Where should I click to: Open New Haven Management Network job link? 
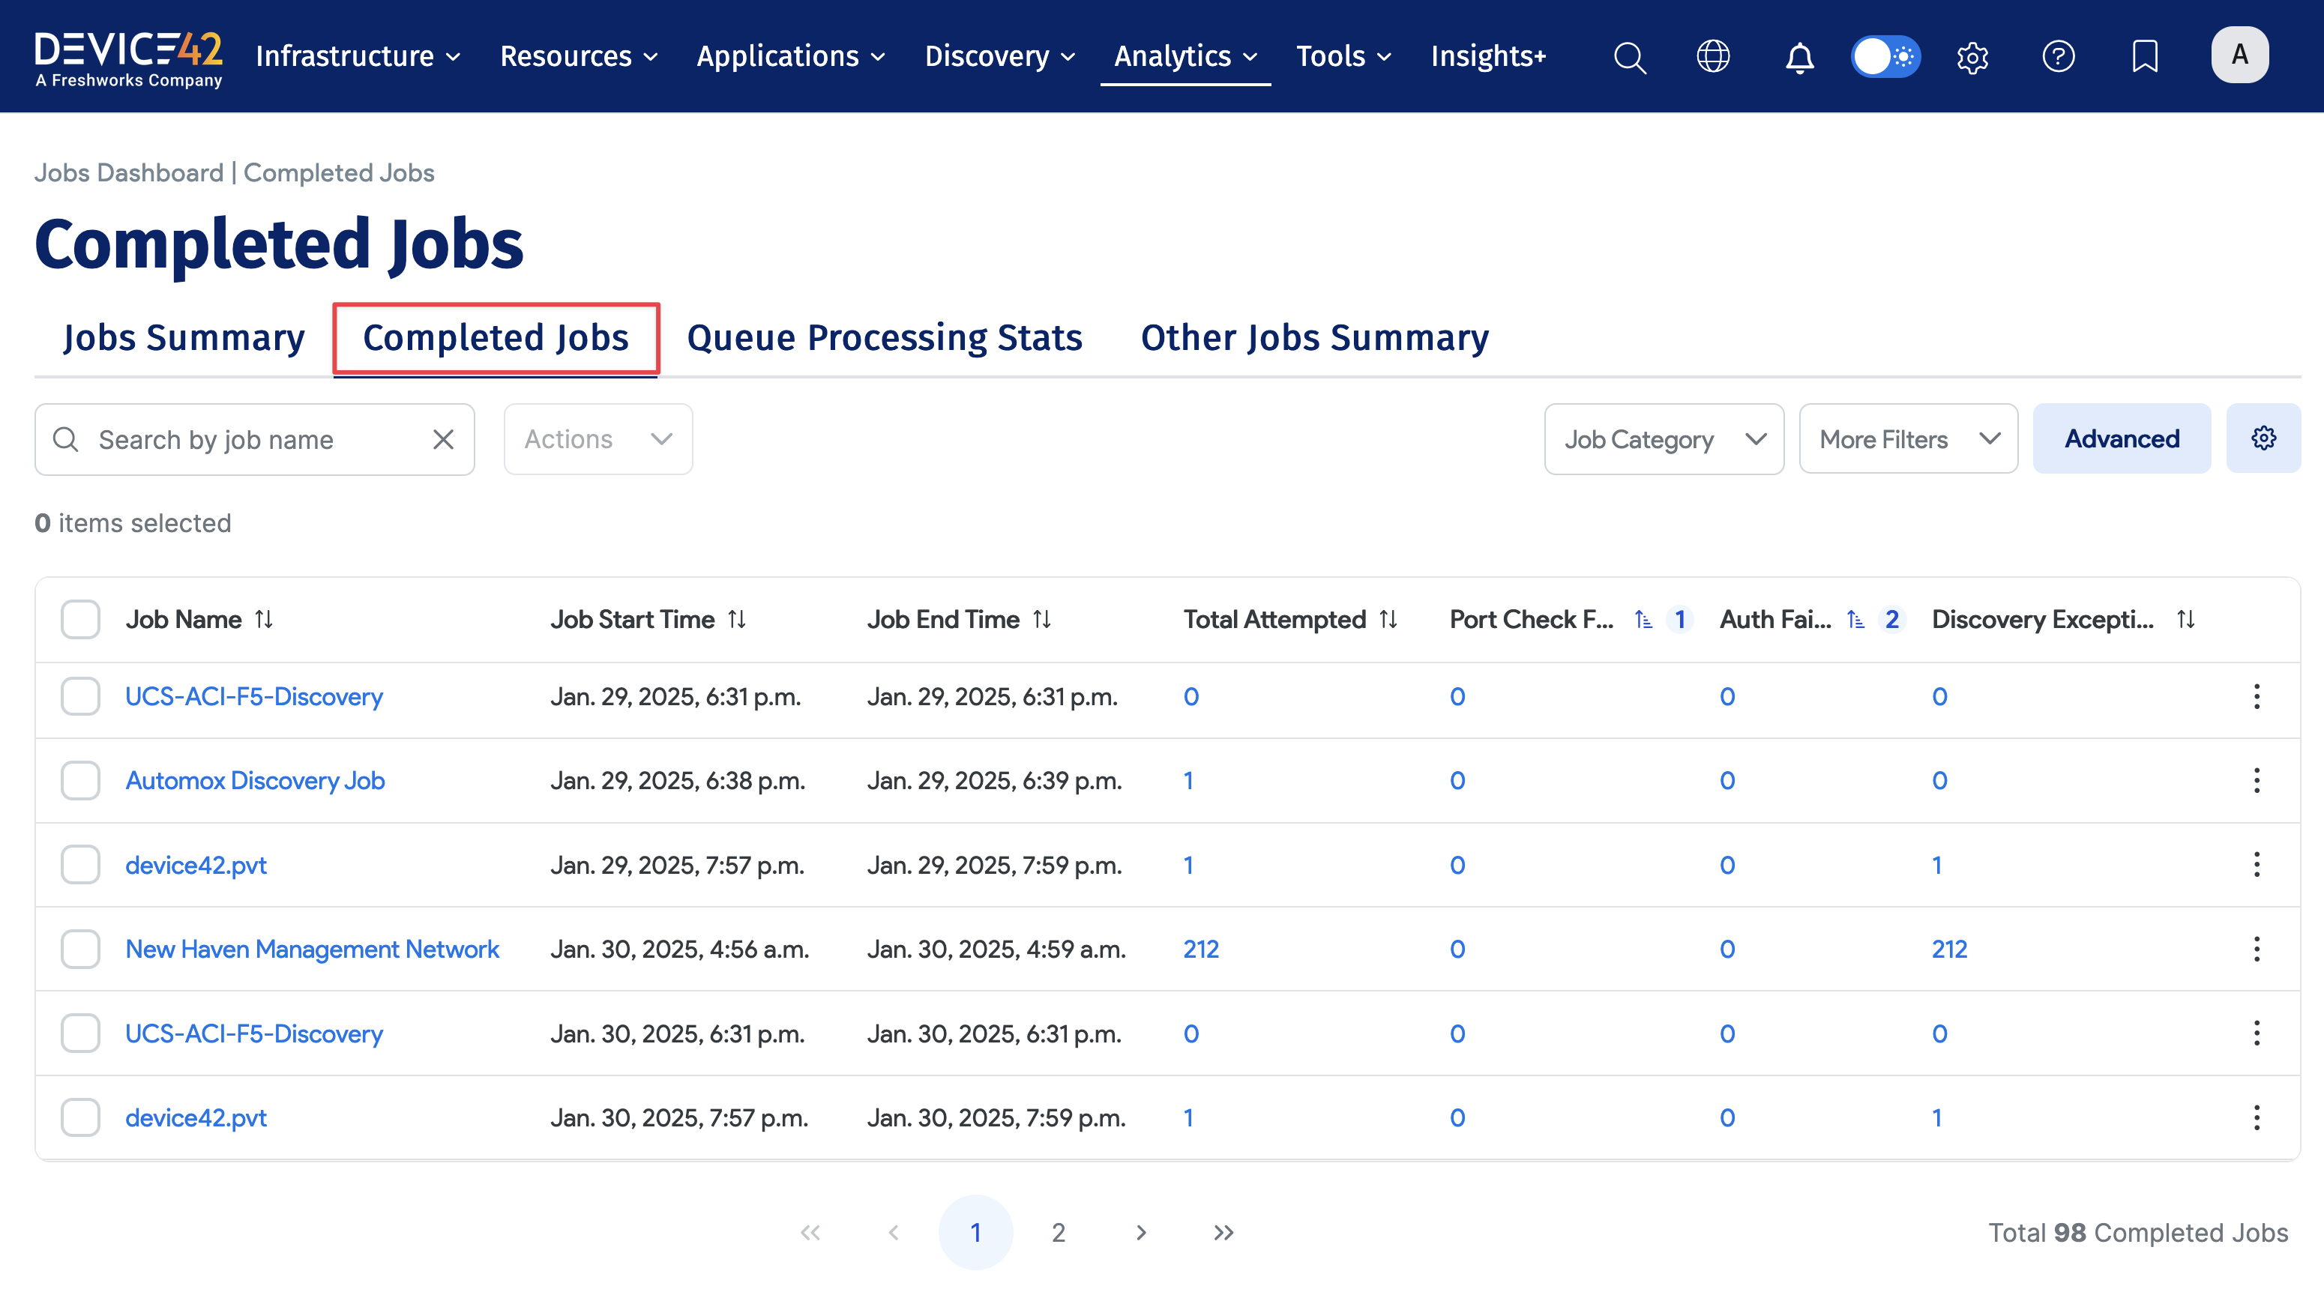coord(312,949)
